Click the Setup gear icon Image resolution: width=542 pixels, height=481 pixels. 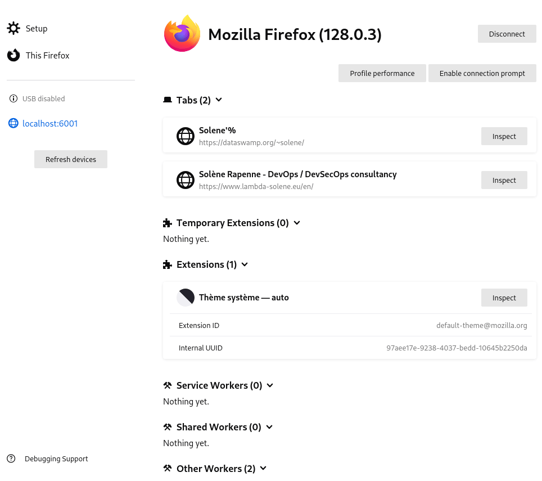click(13, 28)
